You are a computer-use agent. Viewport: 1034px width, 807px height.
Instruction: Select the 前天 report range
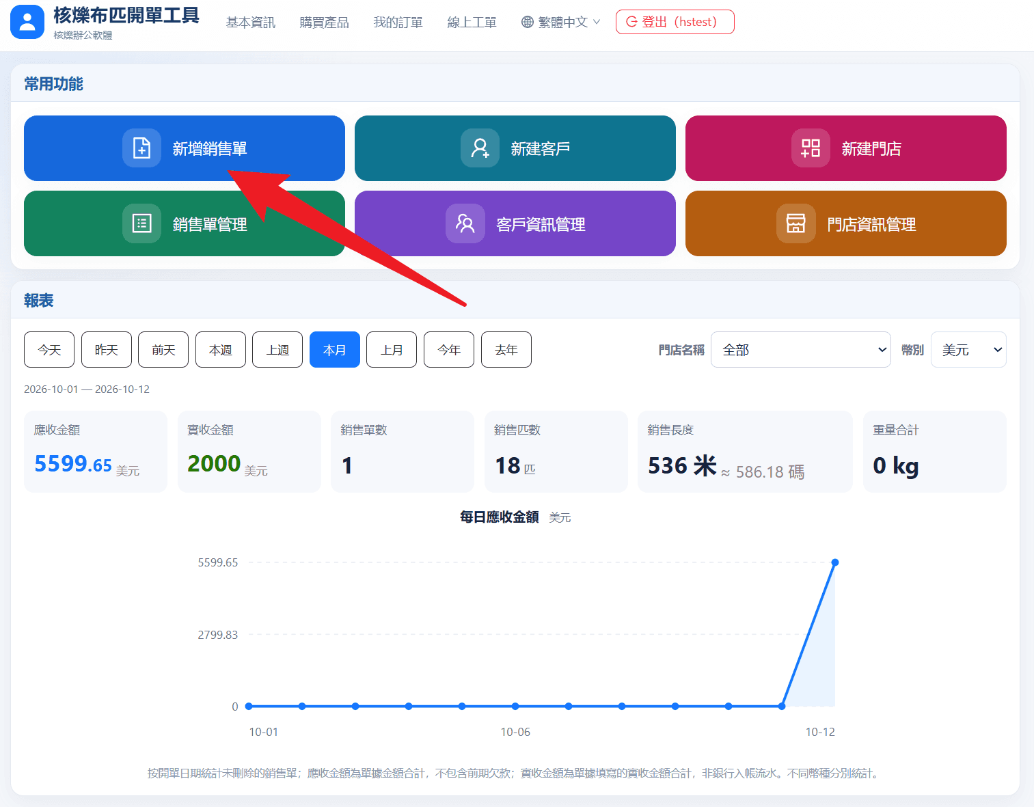coord(163,349)
